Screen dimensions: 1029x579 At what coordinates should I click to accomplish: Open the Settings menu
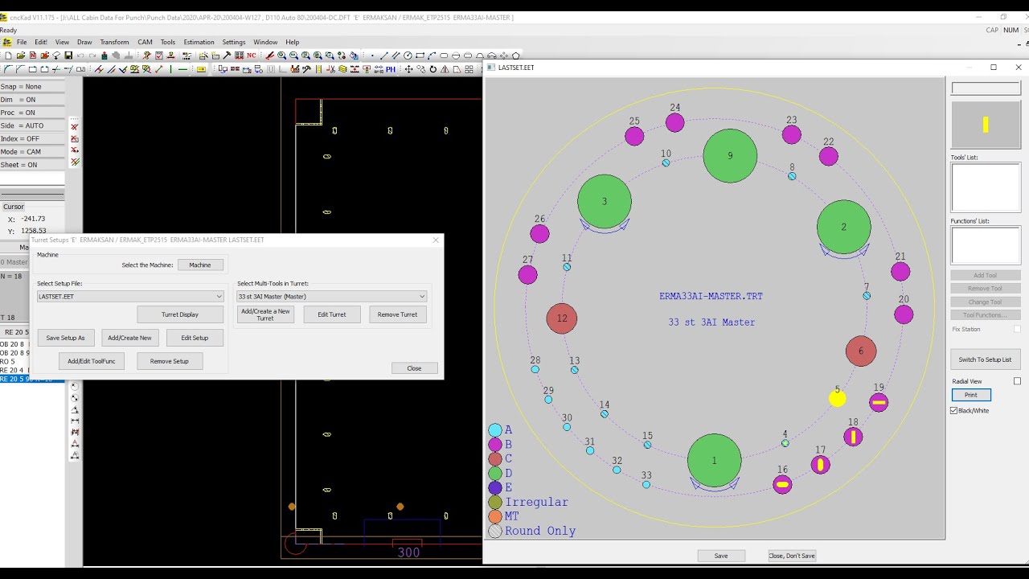pos(234,43)
